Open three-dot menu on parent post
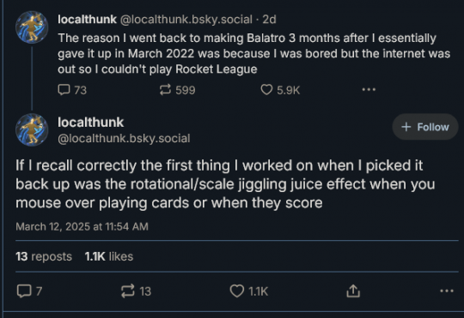The image size is (464, 318). 369,89
